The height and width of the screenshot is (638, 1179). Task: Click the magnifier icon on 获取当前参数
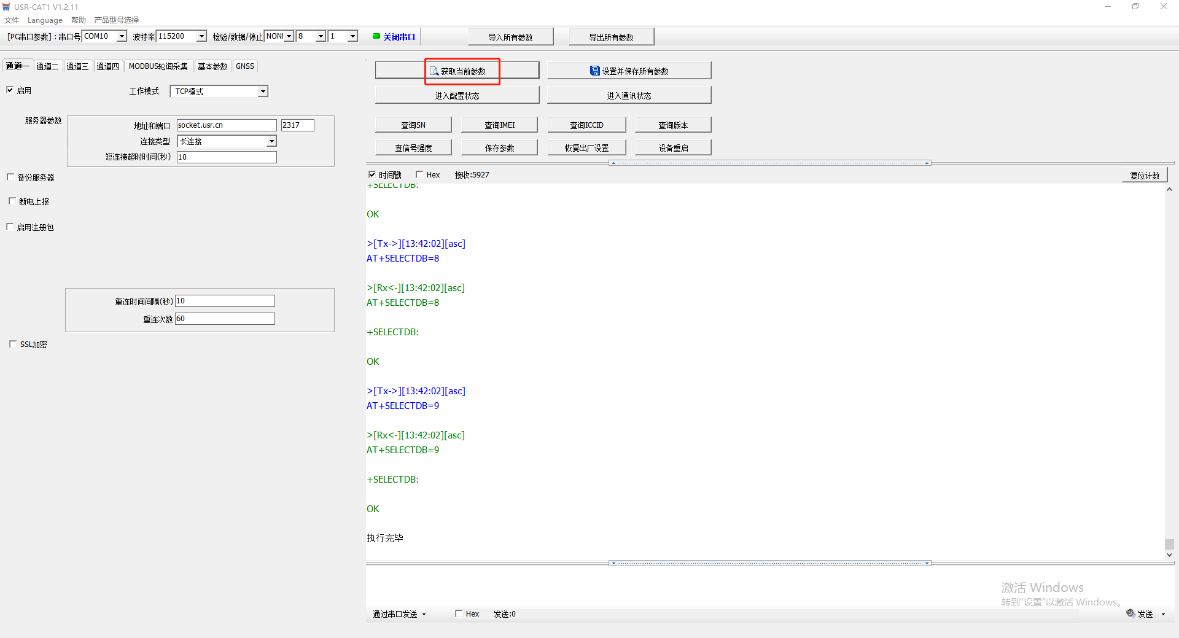point(434,71)
